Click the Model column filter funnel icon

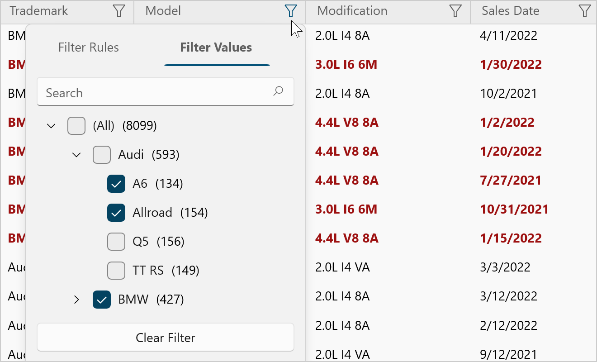291,10
